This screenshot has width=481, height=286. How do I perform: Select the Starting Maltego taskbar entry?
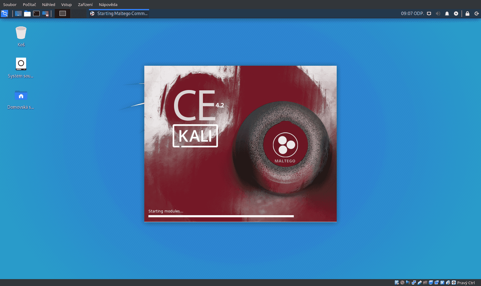[x=118, y=13]
